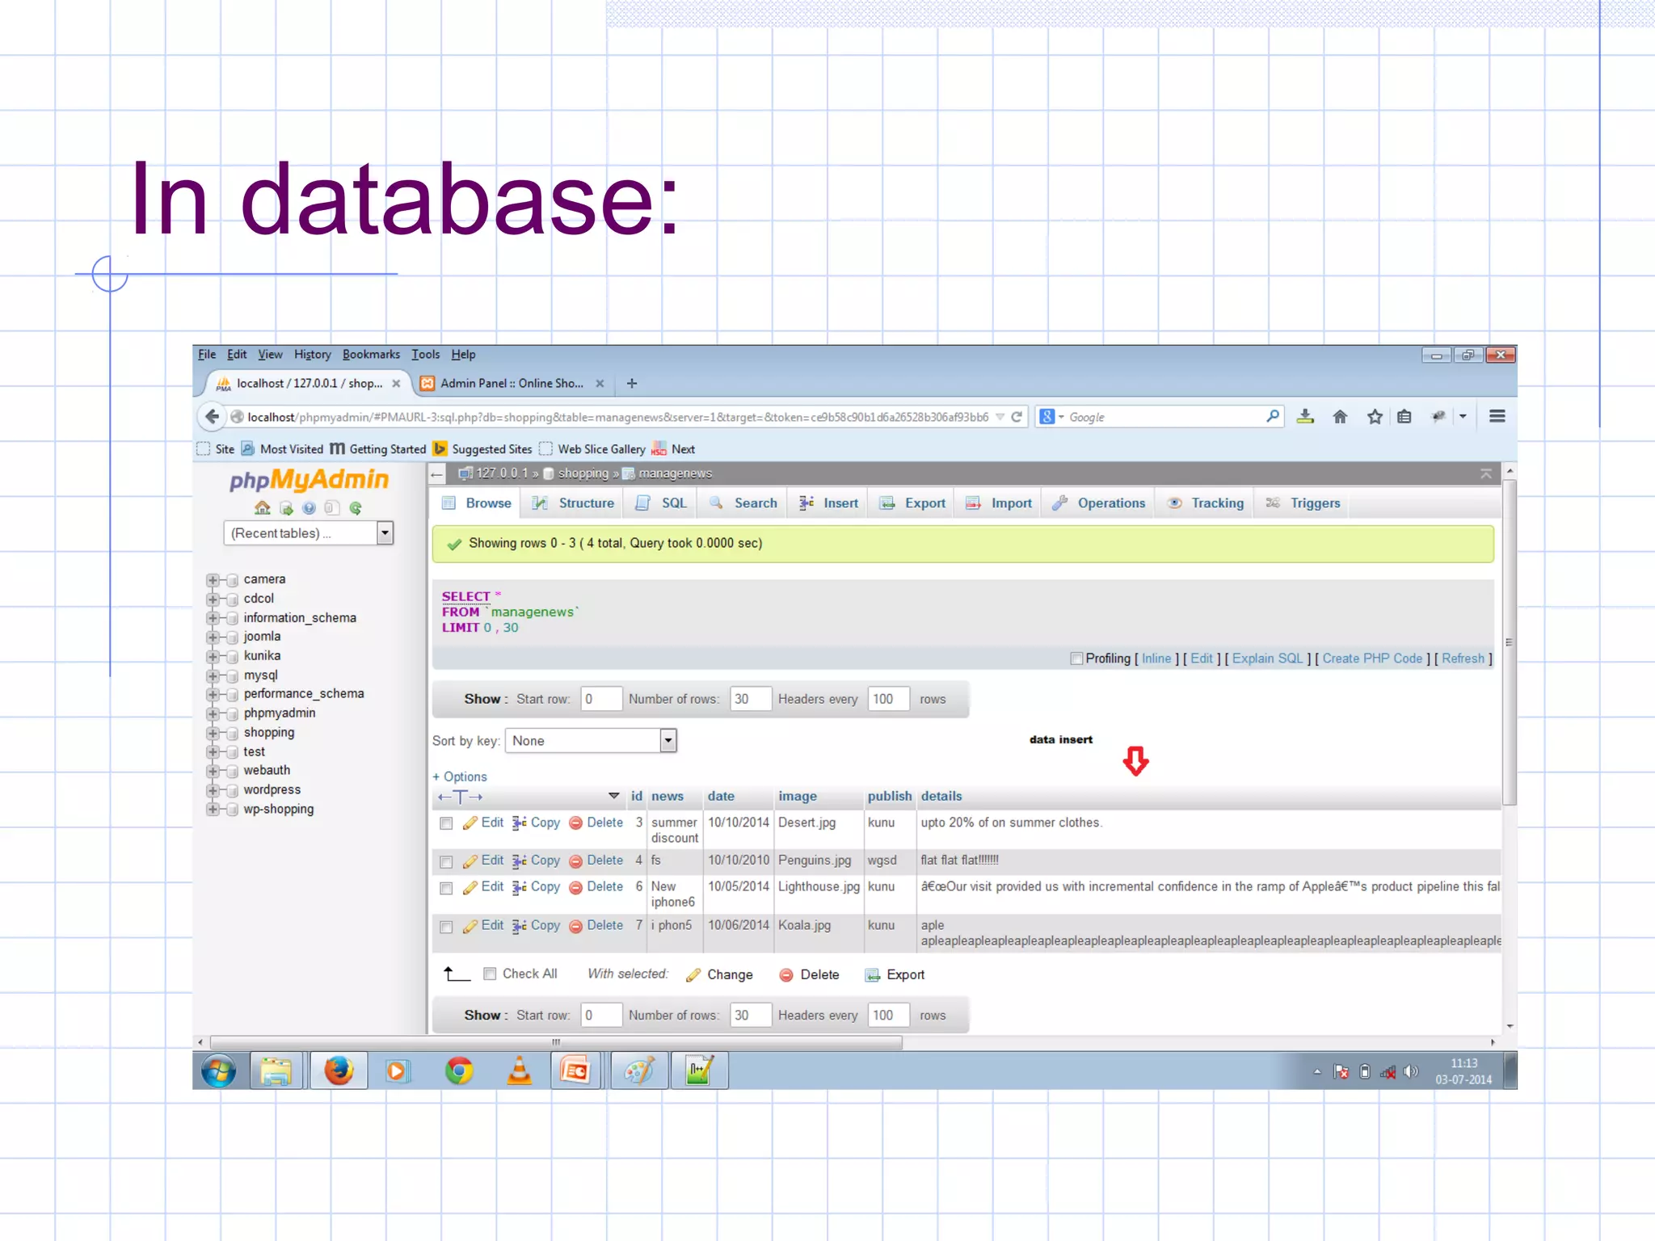Viewport: 1655px width, 1241px height.
Task: Reload the page using refresh icon
Action: (1017, 417)
